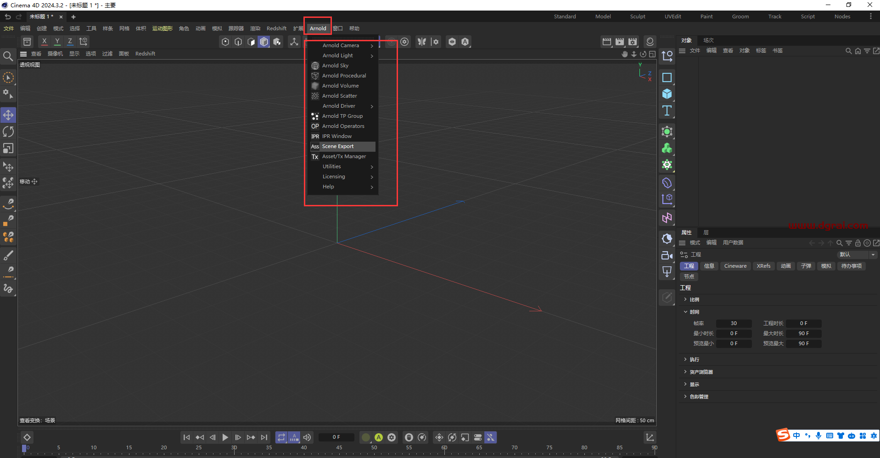Toggle X axis lock
880x458 pixels.
point(44,41)
